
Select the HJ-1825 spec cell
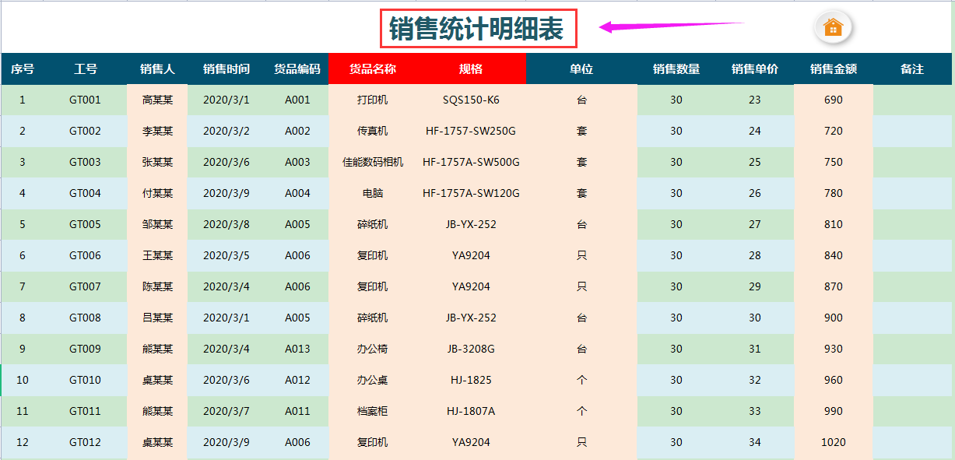click(x=471, y=380)
